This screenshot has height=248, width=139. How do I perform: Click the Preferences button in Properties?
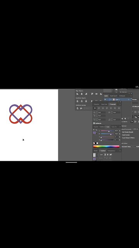tap(137, 146)
